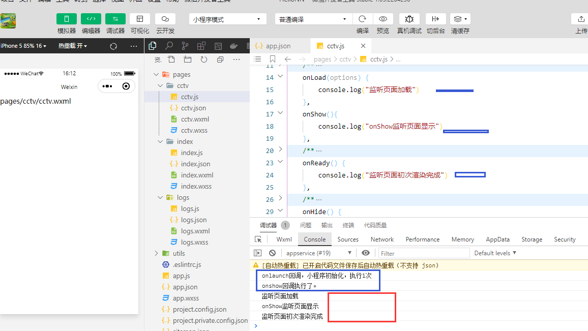
Task: Open explorer more actions menu
Action: tap(236, 59)
